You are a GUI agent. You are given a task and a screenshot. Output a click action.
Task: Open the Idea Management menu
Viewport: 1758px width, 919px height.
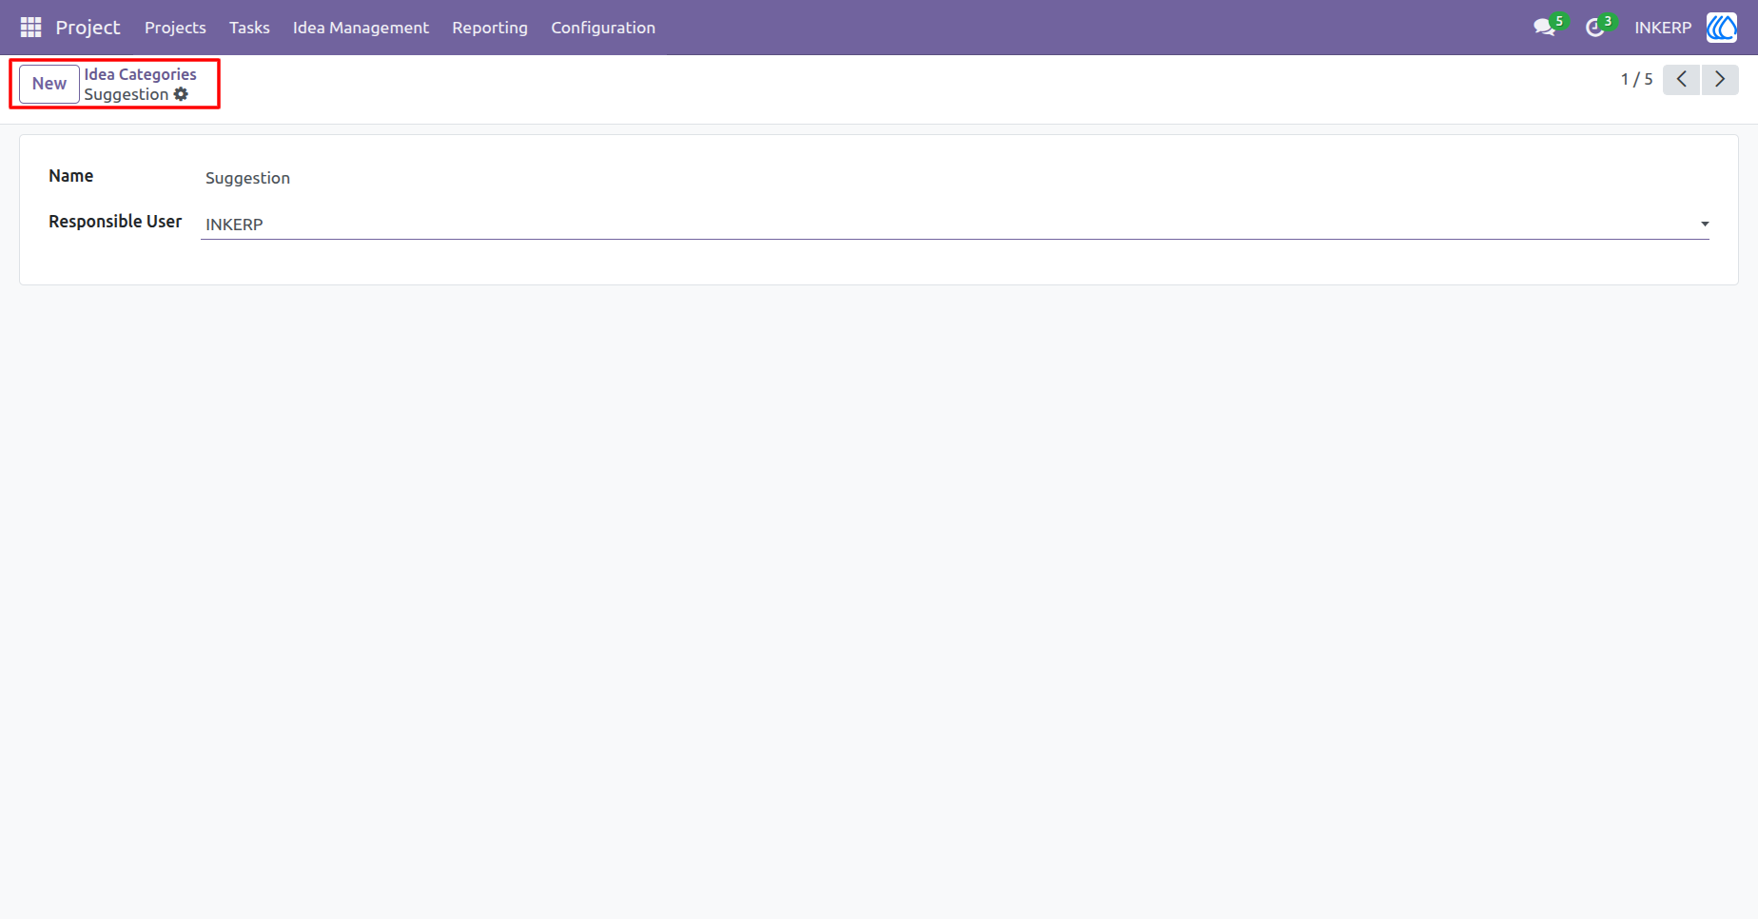pyautogui.click(x=361, y=28)
